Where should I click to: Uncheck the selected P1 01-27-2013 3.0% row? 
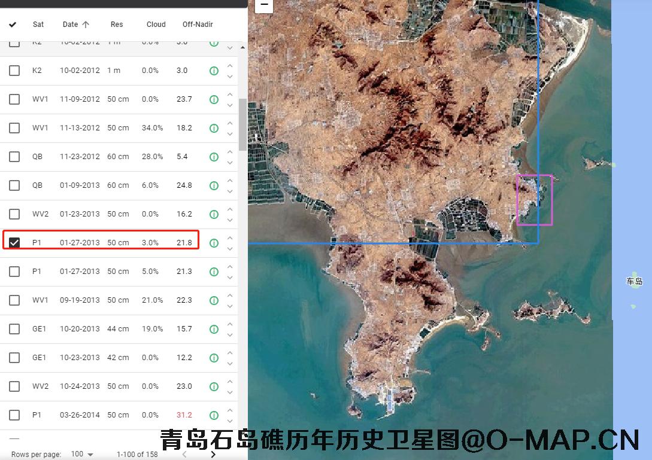(14, 242)
